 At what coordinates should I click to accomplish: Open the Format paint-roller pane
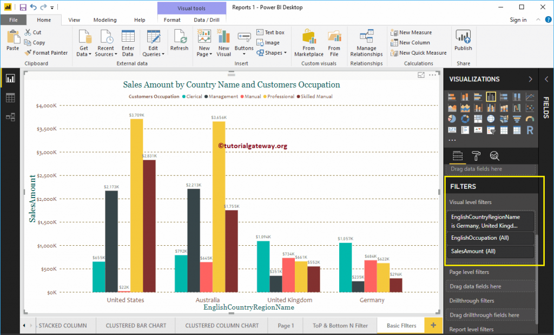coord(476,156)
